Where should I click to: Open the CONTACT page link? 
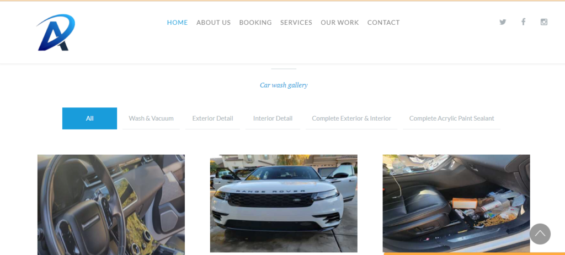383,22
